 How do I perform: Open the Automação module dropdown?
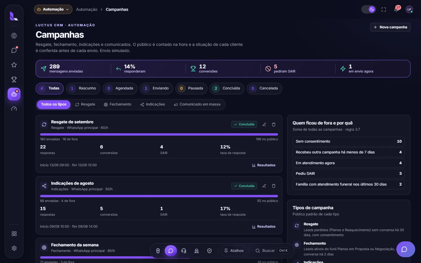pyautogui.click(x=53, y=9)
